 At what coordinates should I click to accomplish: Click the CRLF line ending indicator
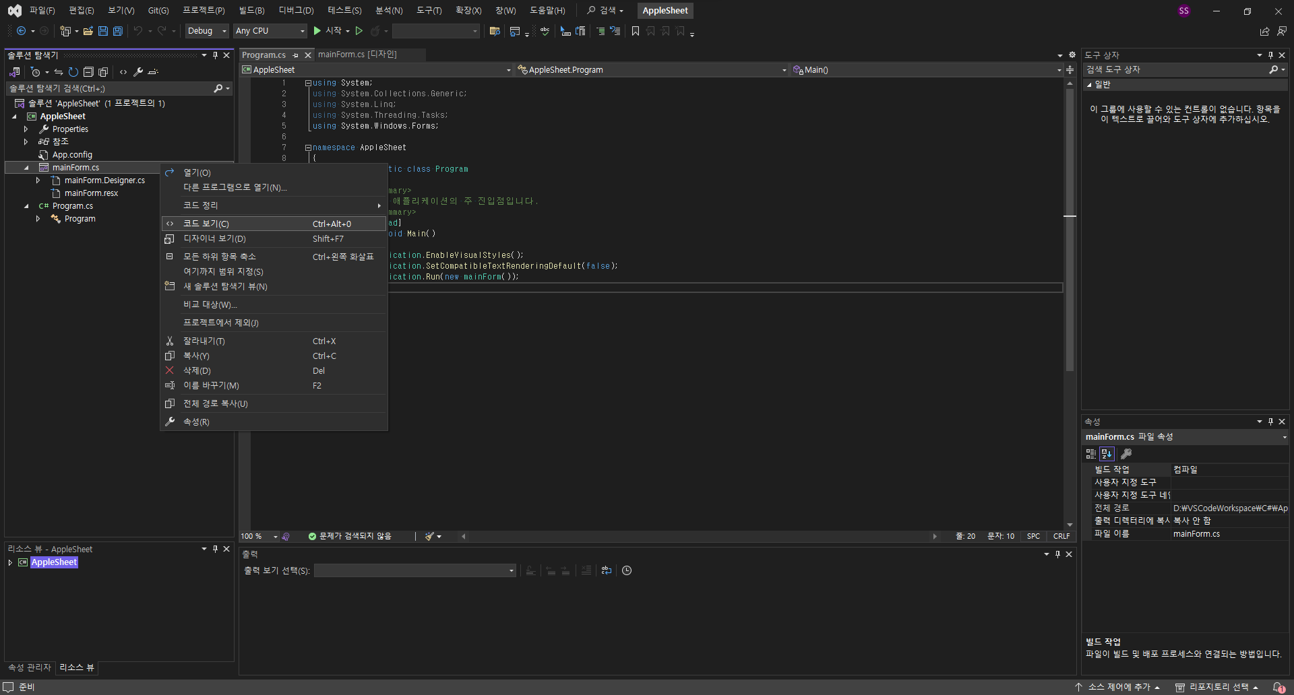point(1061,537)
